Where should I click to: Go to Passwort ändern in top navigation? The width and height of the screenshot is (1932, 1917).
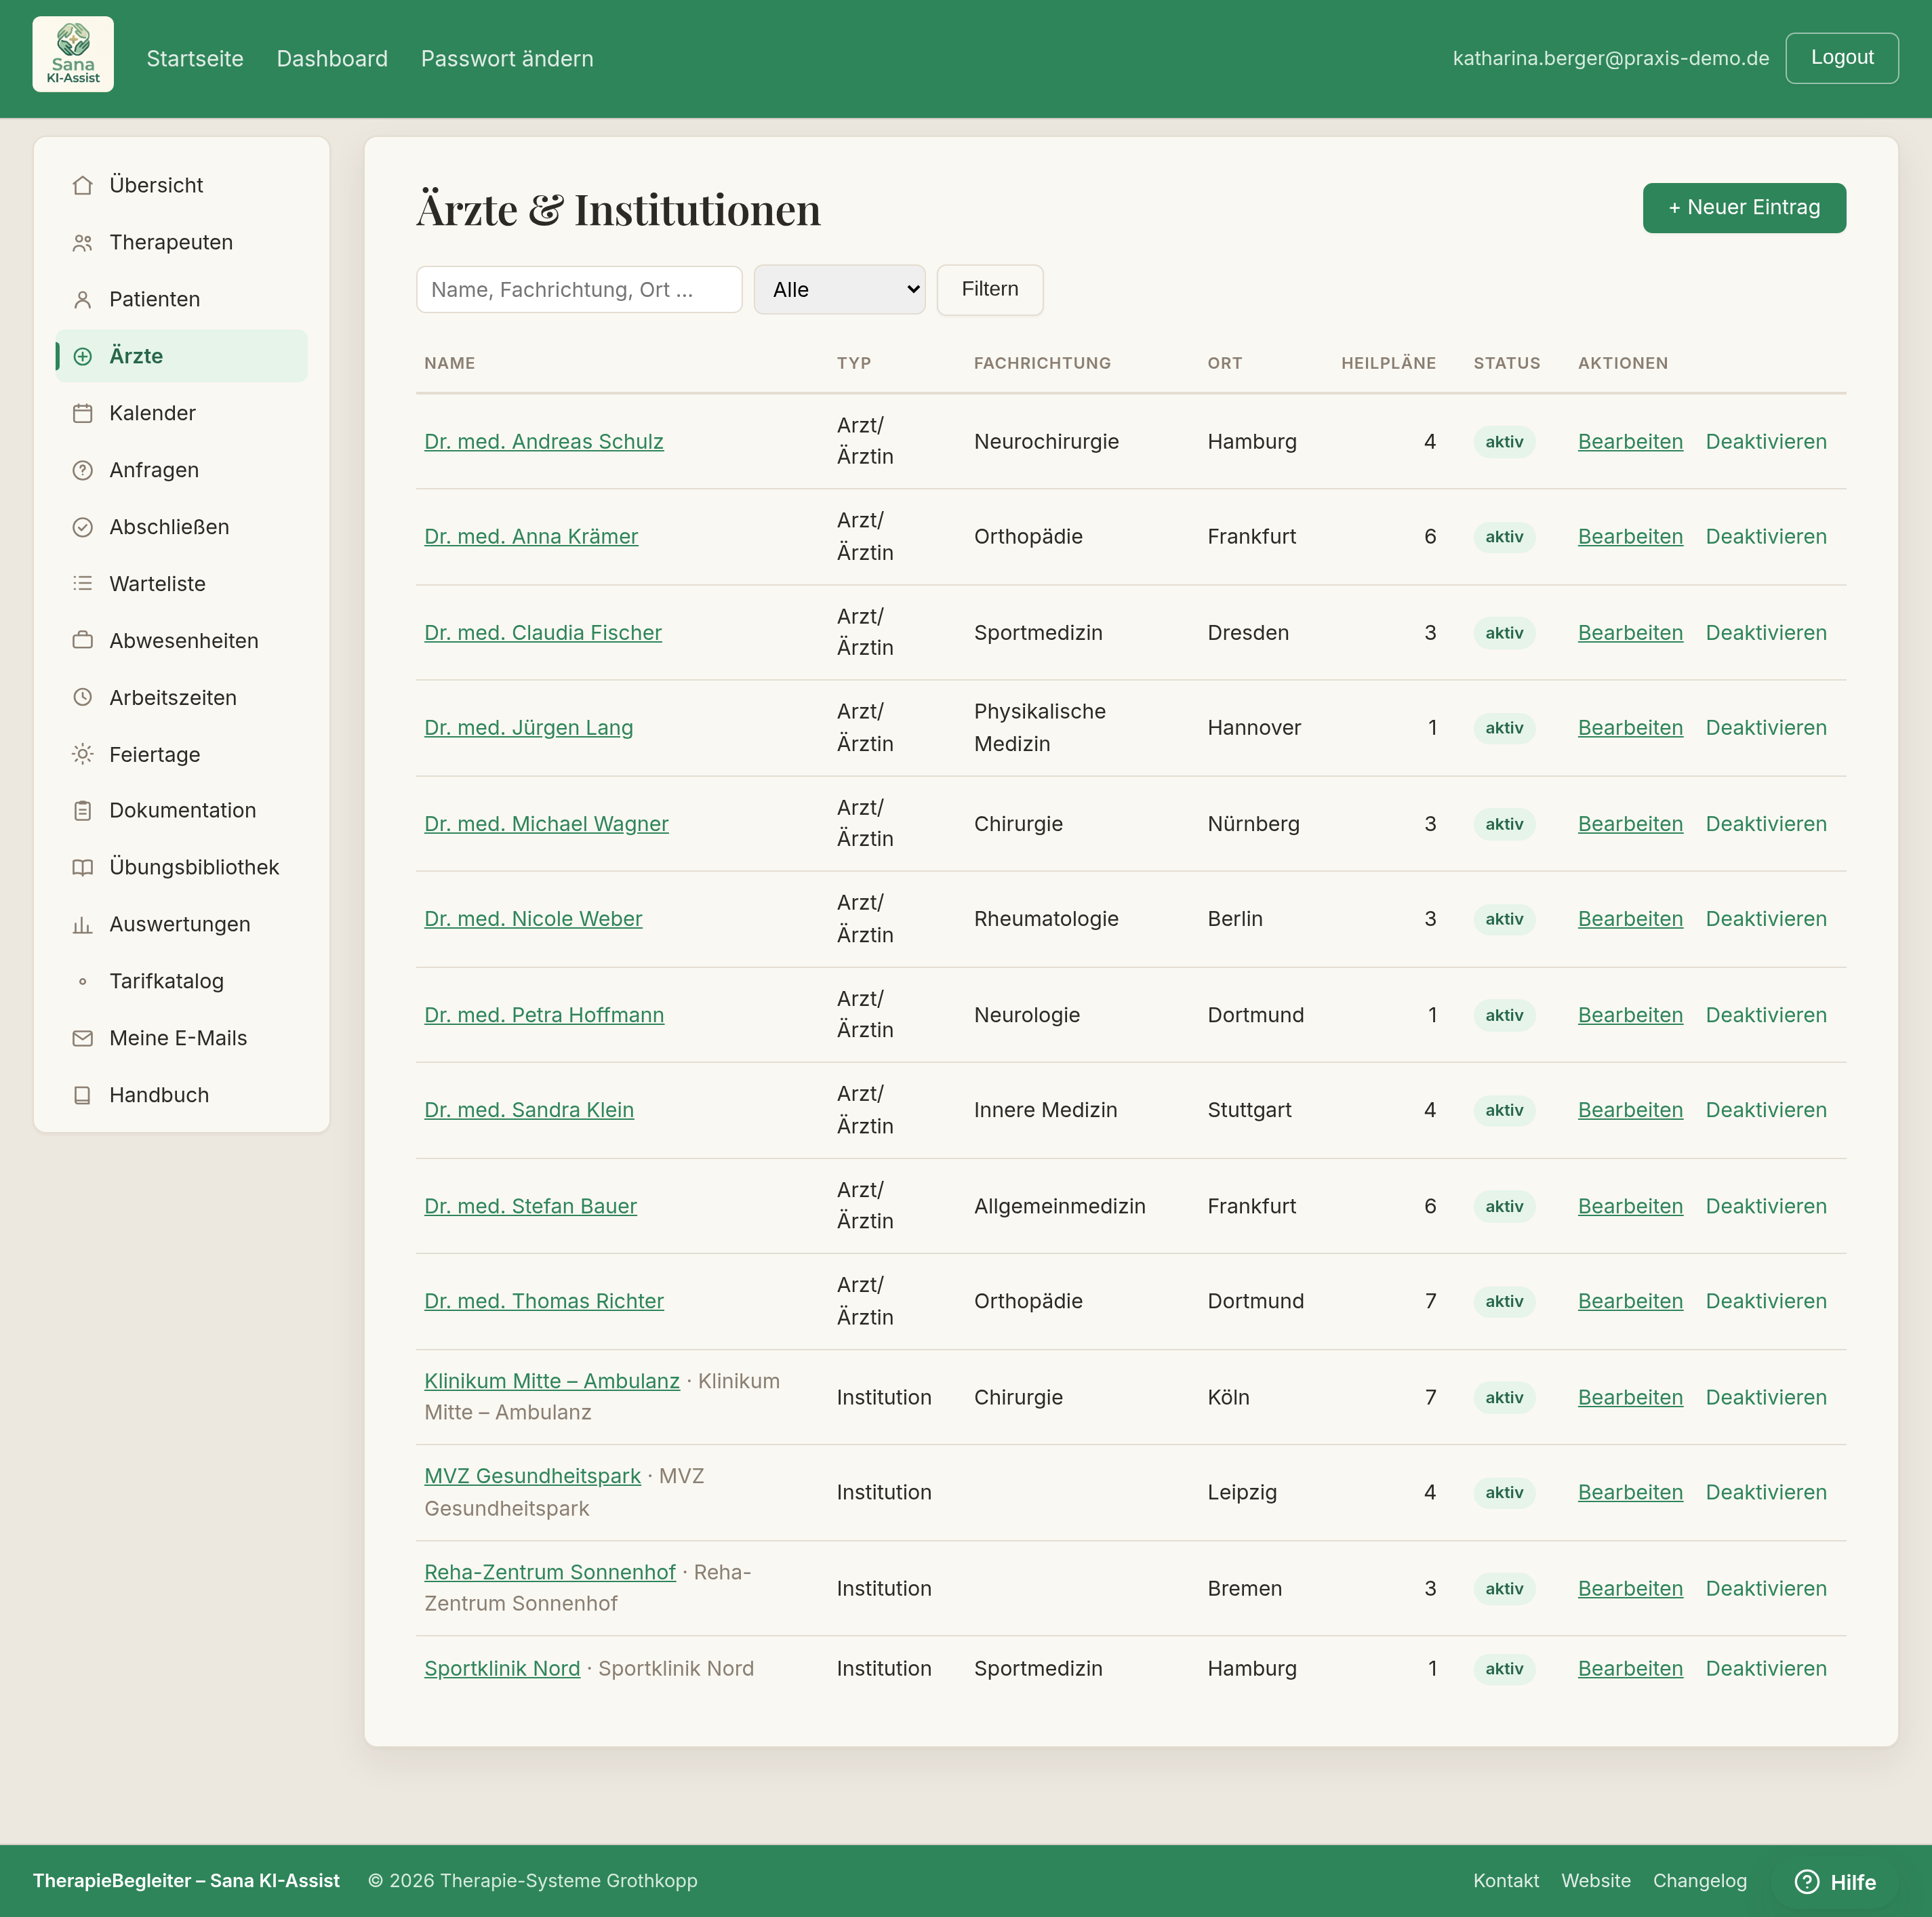(x=507, y=59)
